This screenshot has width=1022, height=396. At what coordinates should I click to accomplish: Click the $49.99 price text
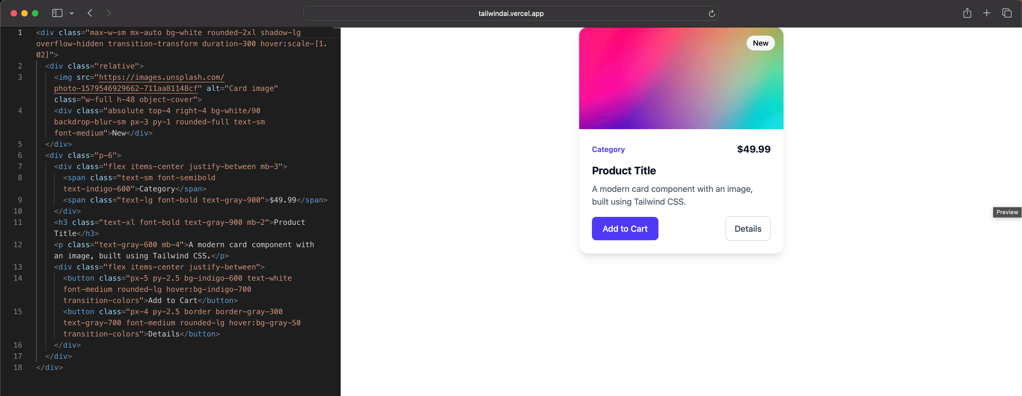point(753,149)
